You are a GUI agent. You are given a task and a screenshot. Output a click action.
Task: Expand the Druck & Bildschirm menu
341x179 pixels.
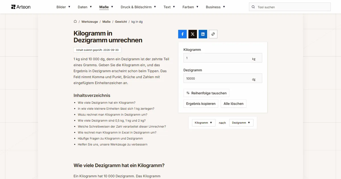pos(138,7)
